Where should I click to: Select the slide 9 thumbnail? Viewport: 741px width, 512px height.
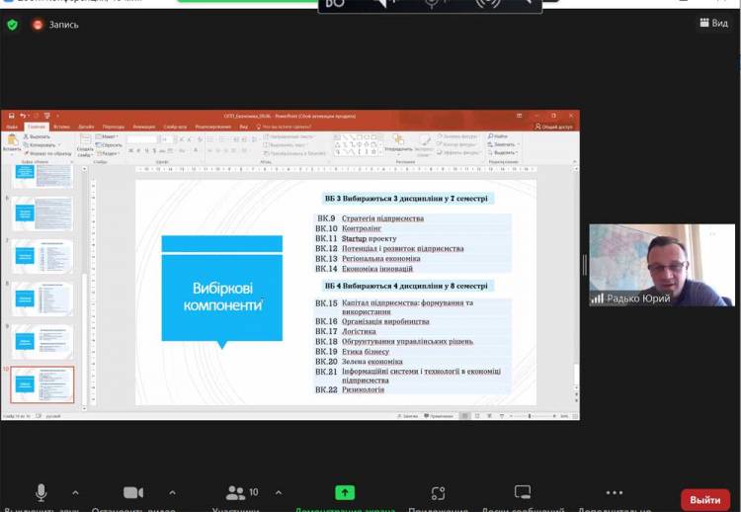click(42, 341)
